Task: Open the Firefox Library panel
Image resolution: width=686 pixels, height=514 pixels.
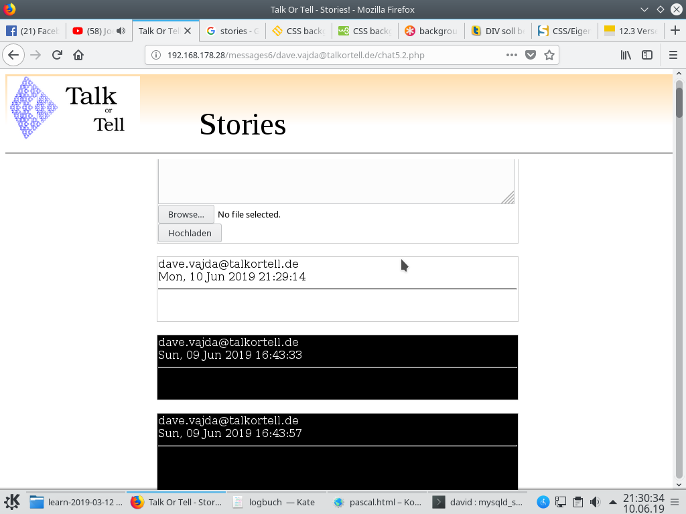Action: click(x=625, y=56)
